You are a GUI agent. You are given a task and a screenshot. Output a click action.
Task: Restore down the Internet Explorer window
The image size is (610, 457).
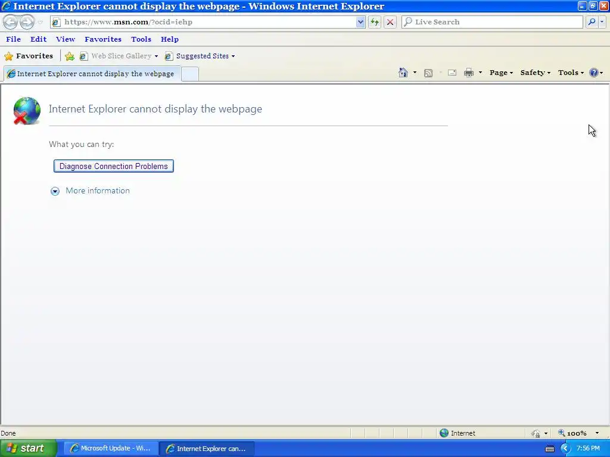(593, 6)
